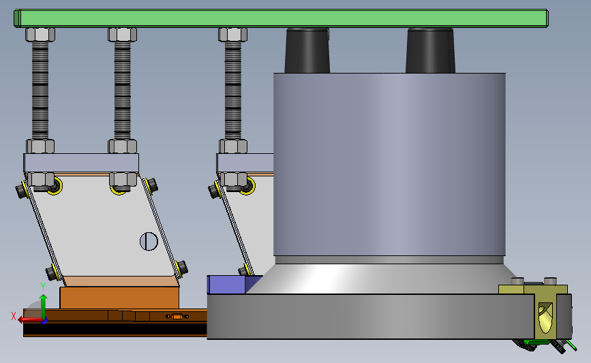Click the green Y axis of the triad

tap(44, 306)
